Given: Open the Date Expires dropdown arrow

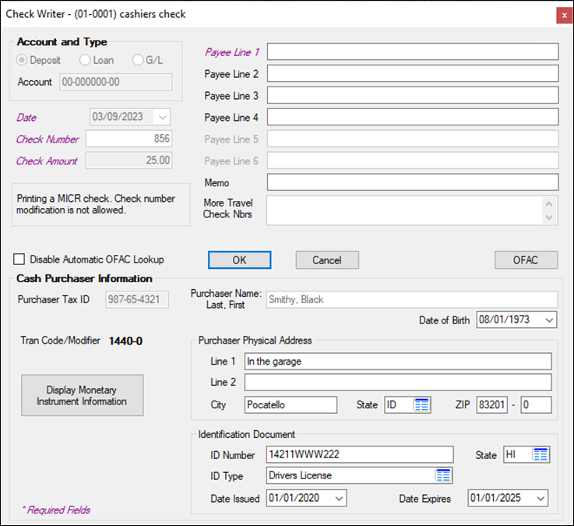Looking at the screenshot, I should 541,498.
